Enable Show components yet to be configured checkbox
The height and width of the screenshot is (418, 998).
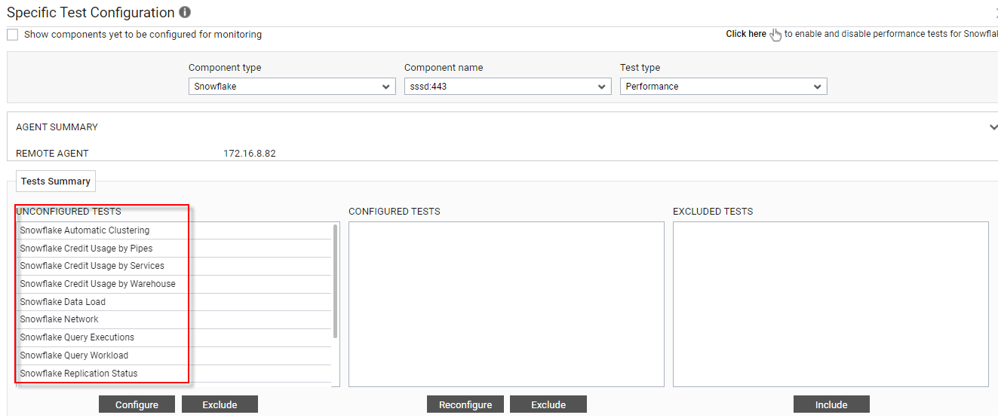pos(13,35)
